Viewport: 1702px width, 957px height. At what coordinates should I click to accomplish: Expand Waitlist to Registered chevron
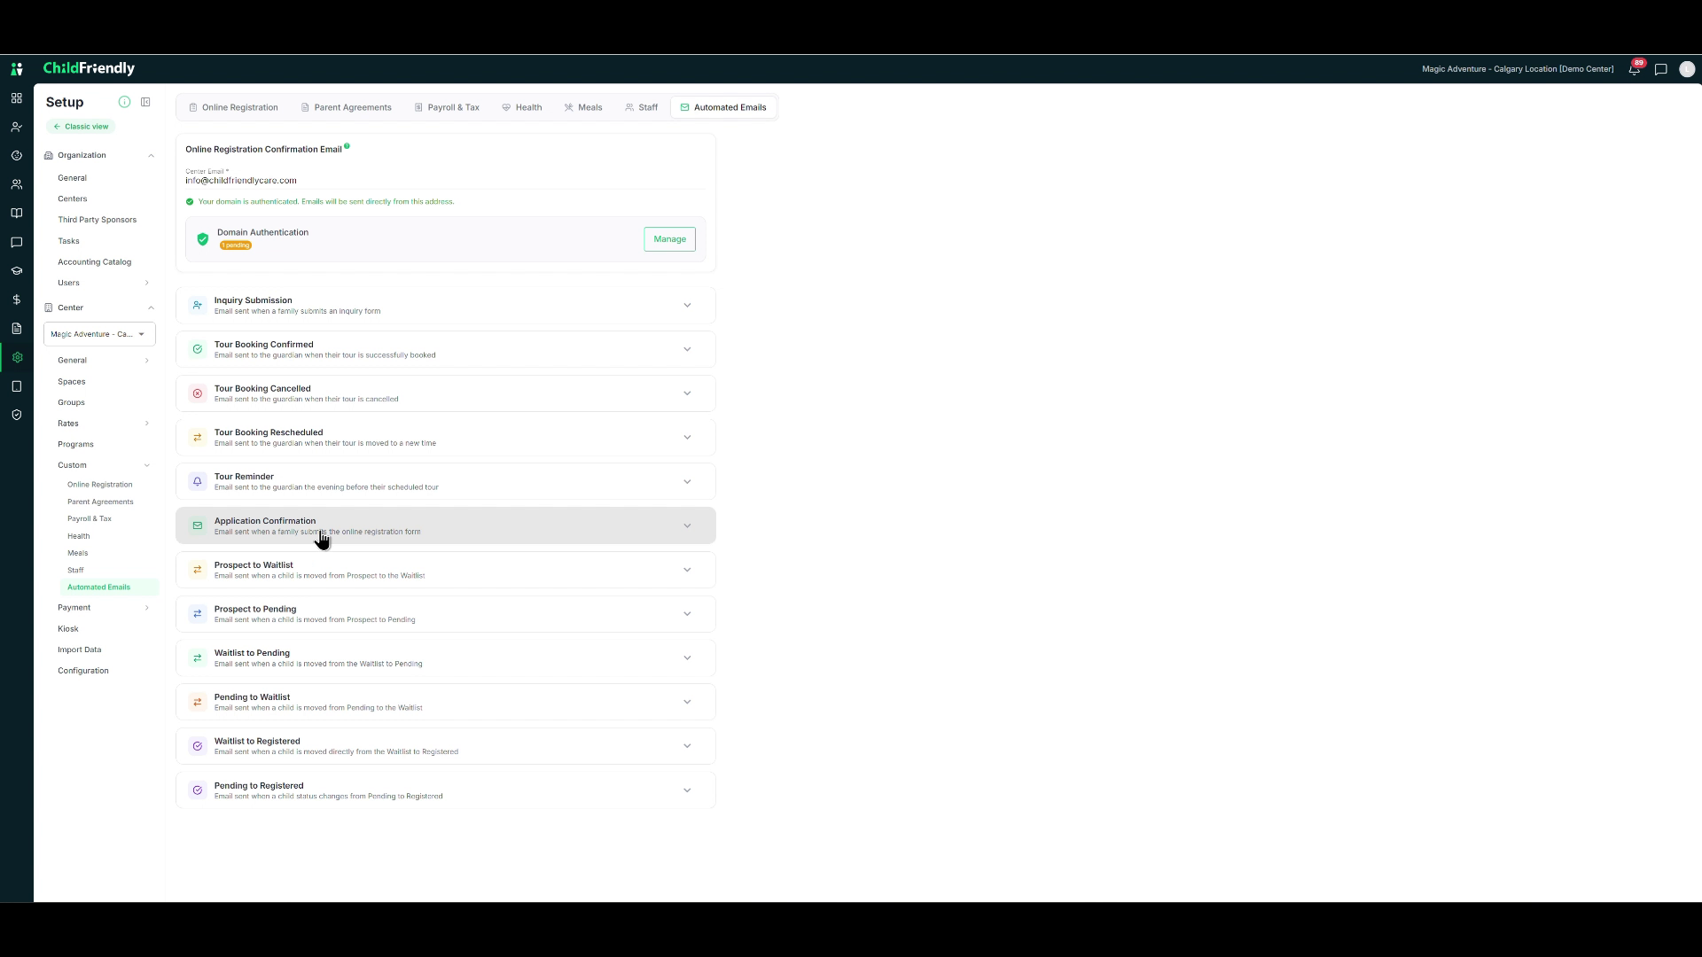click(x=687, y=746)
